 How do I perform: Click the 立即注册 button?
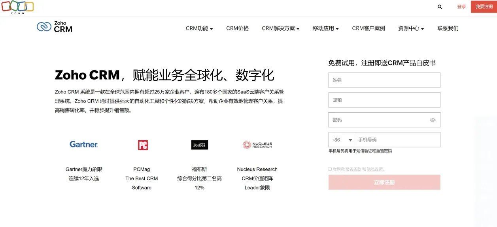(384, 182)
